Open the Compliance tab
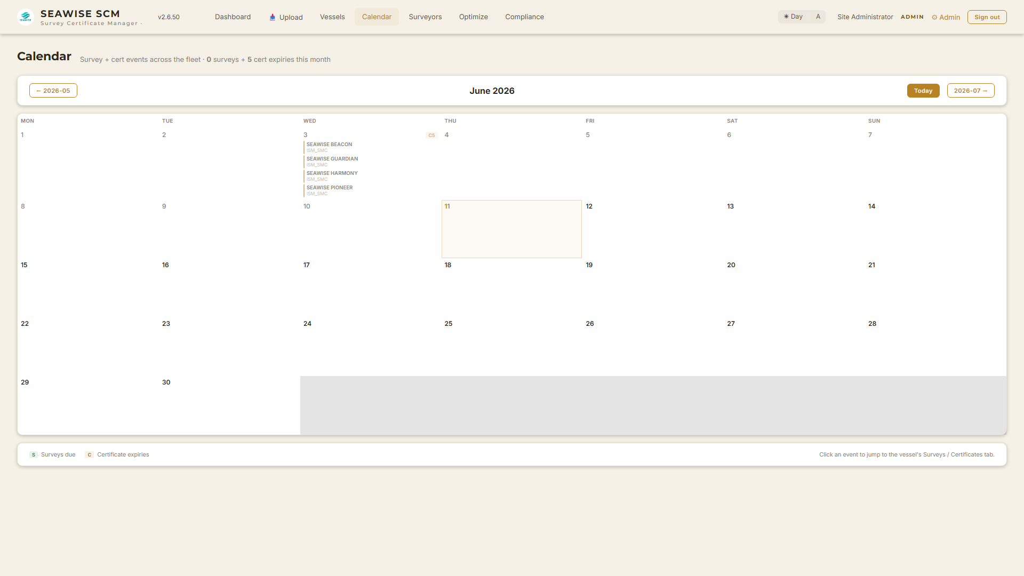 pos(524,17)
